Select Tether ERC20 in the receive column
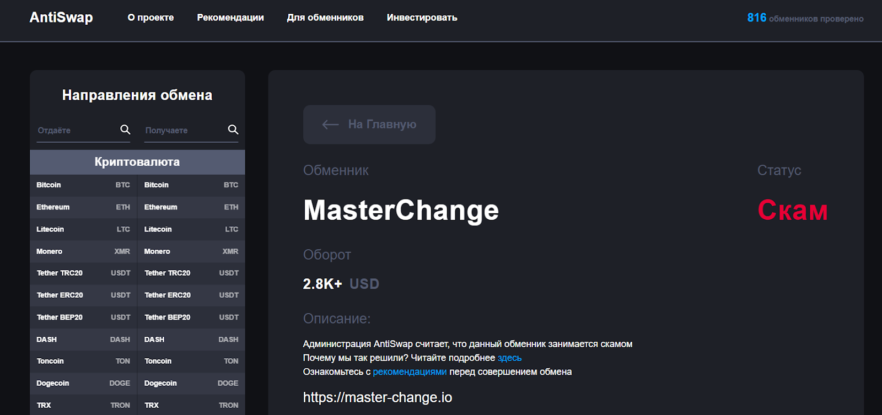The width and height of the screenshot is (882, 415). tap(191, 295)
